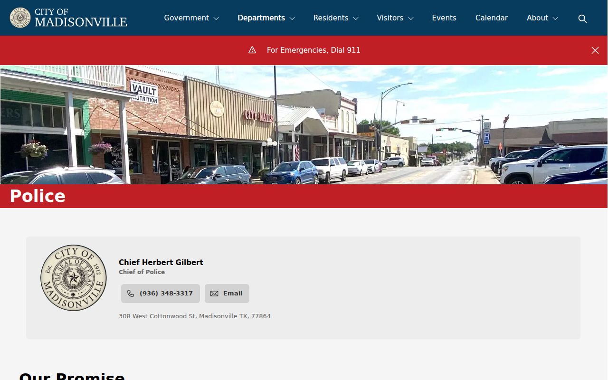Click the Government menu label
The height and width of the screenshot is (380, 608).
pyautogui.click(x=186, y=18)
